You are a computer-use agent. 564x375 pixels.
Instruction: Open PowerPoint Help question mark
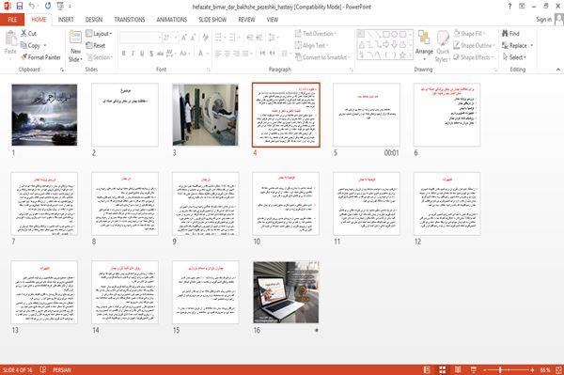pyautogui.click(x=509, y=7)
